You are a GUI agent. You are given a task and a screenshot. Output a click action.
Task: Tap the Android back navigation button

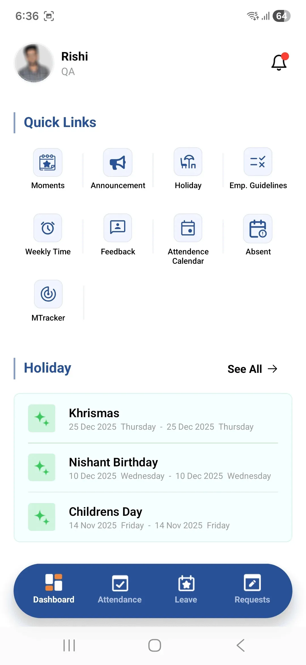241,645
